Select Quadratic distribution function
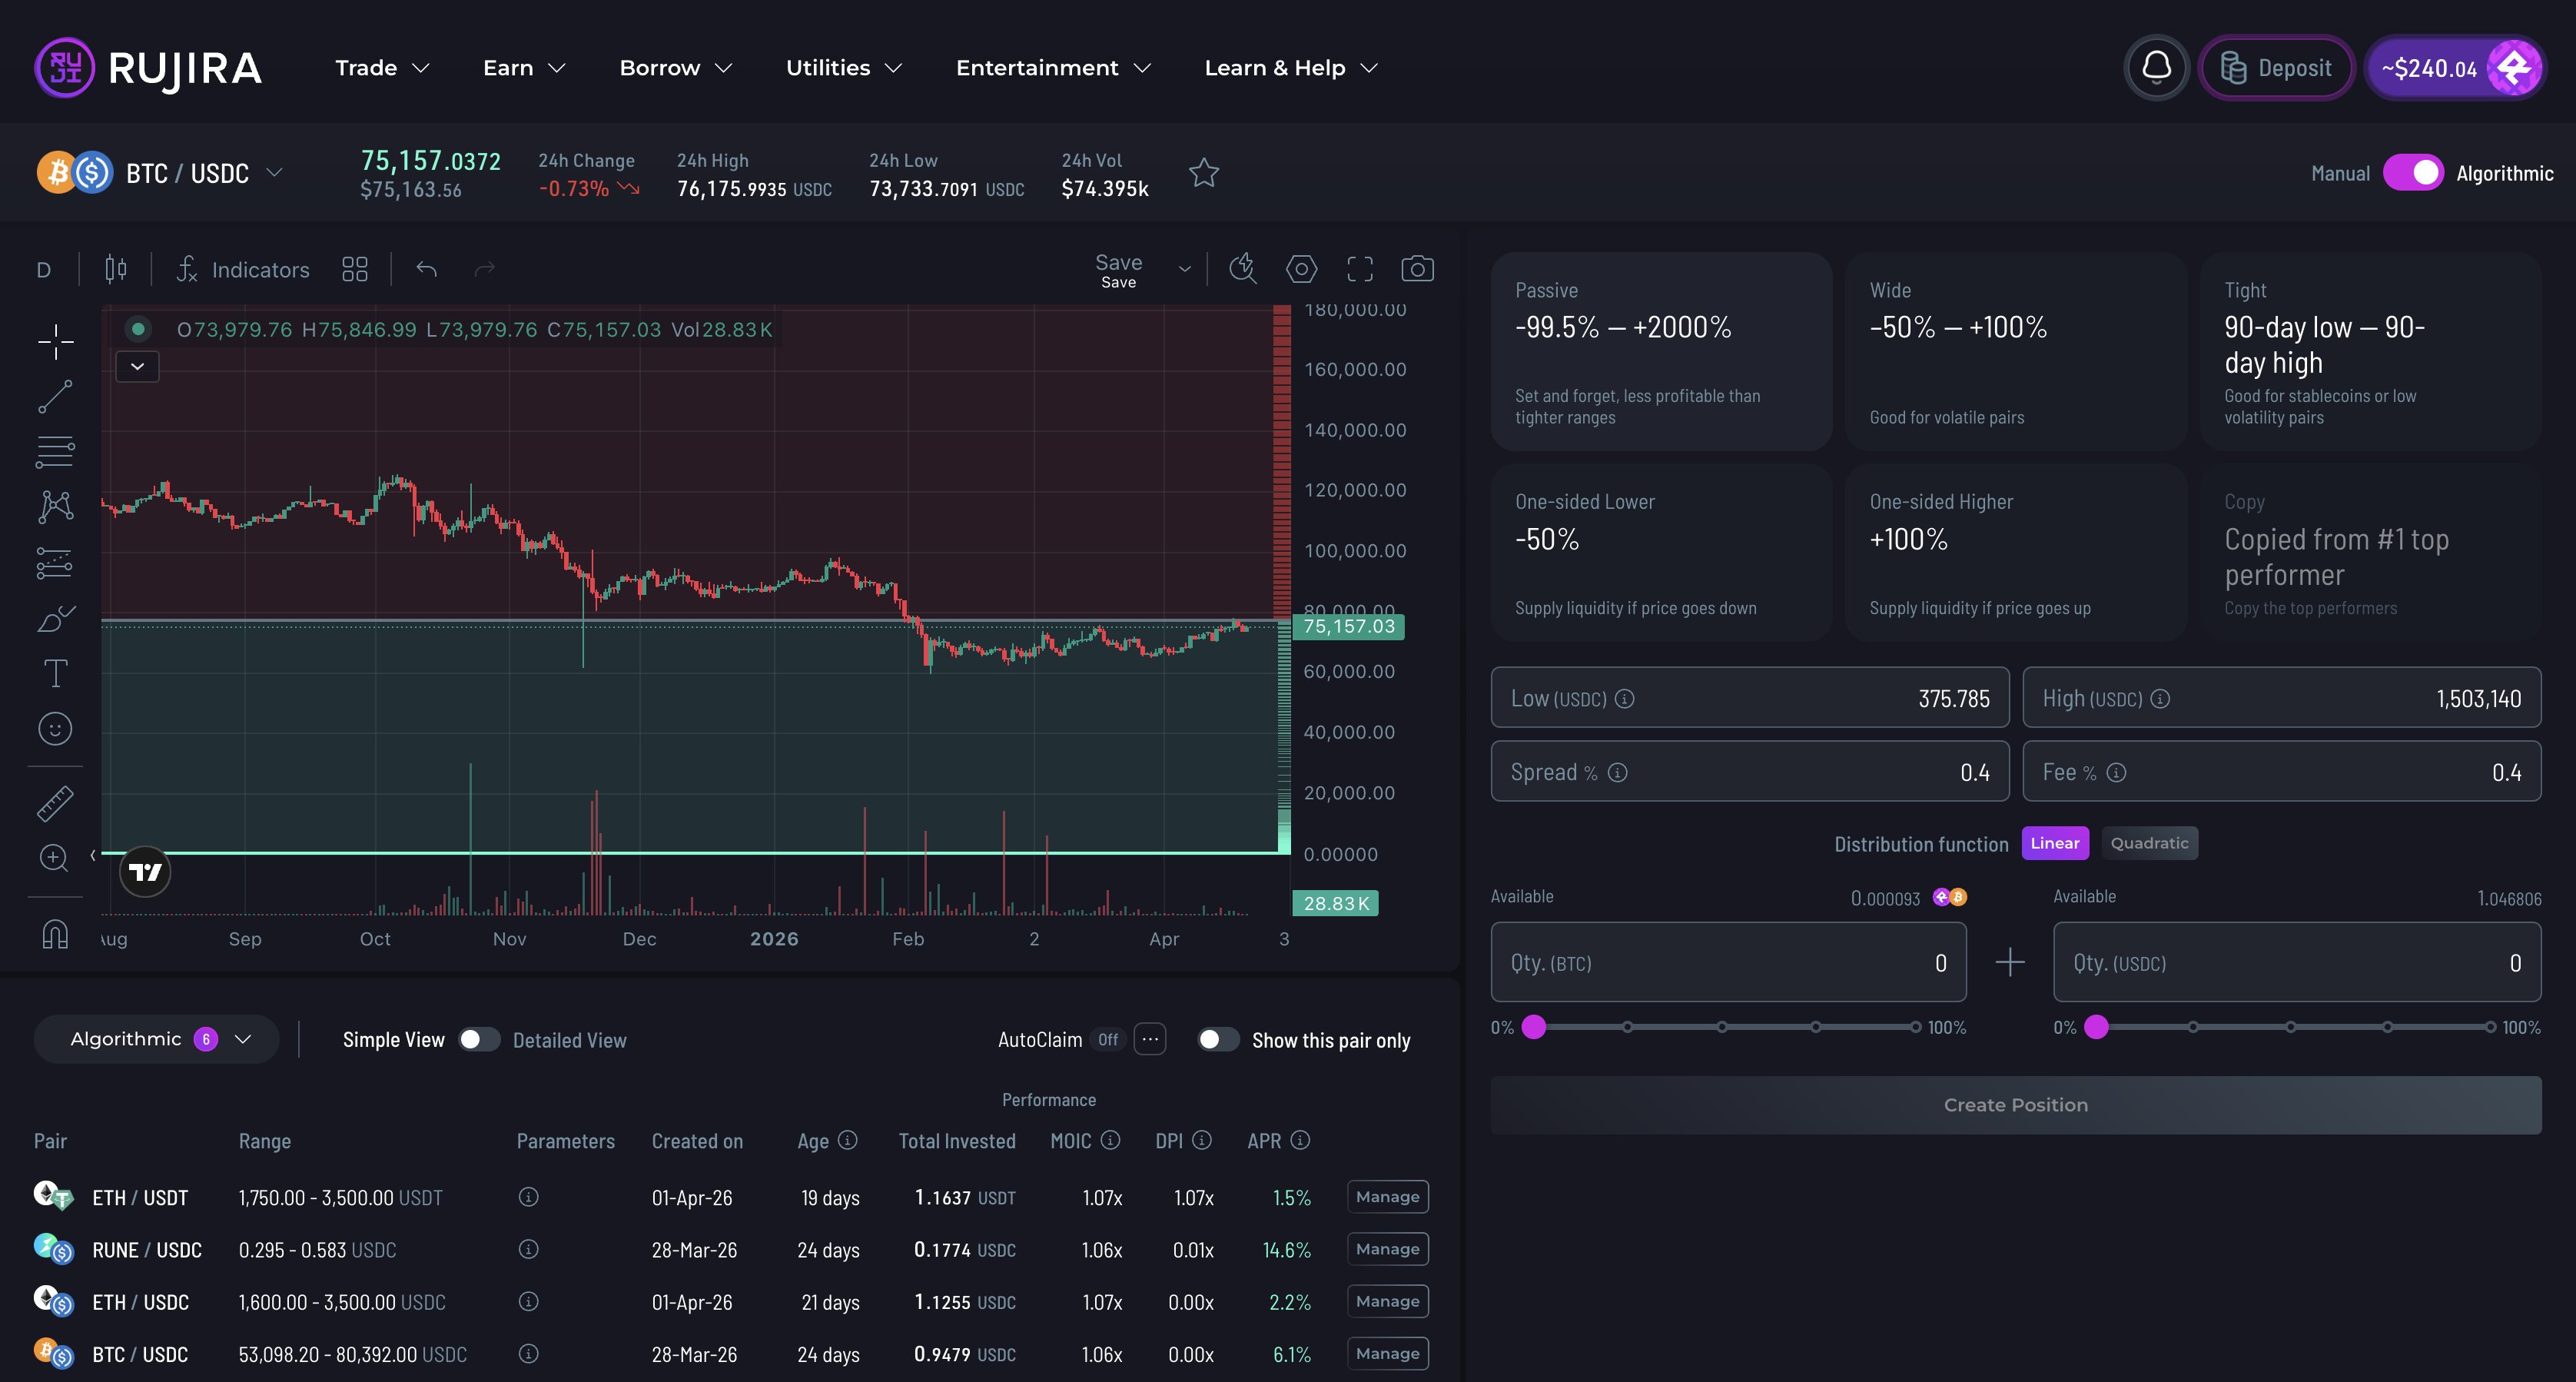The height and width of the screenshot is (1382, 2576). point(2149,843)
